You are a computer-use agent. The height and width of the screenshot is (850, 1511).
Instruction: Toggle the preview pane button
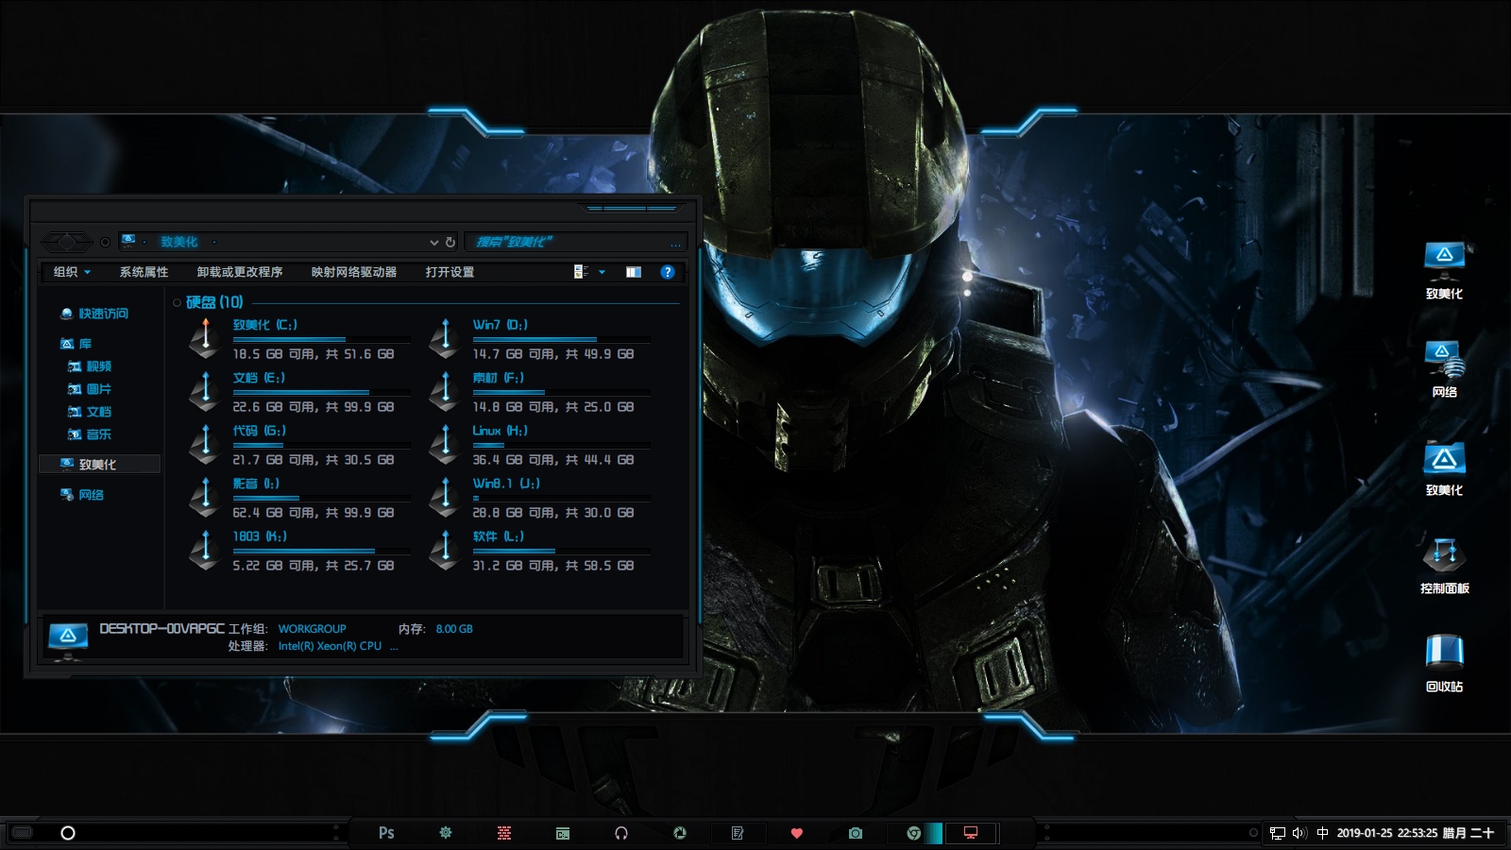coord(634,272)
